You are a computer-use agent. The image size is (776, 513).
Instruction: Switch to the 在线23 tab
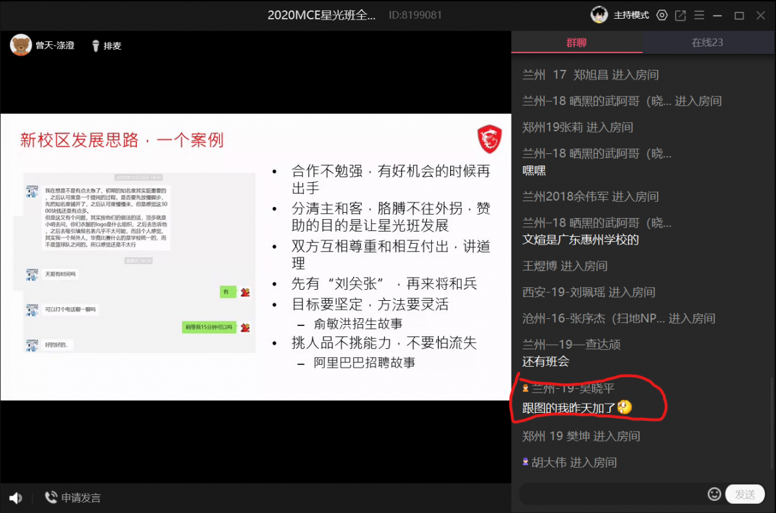tap(708, 42)
